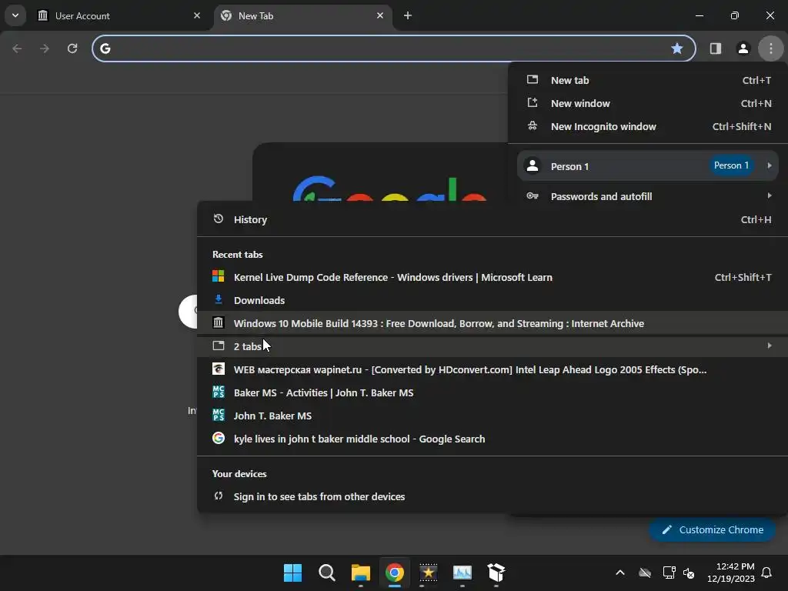This screenshot has height=591, width=788.
Task: Close the User Account tab
Action: click(x=197, y=15)
